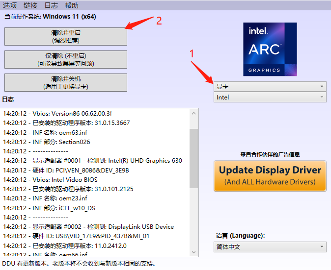Select log line DisplayLink USB Device
The image size is (331, 270).
click(x=88, y=227)
